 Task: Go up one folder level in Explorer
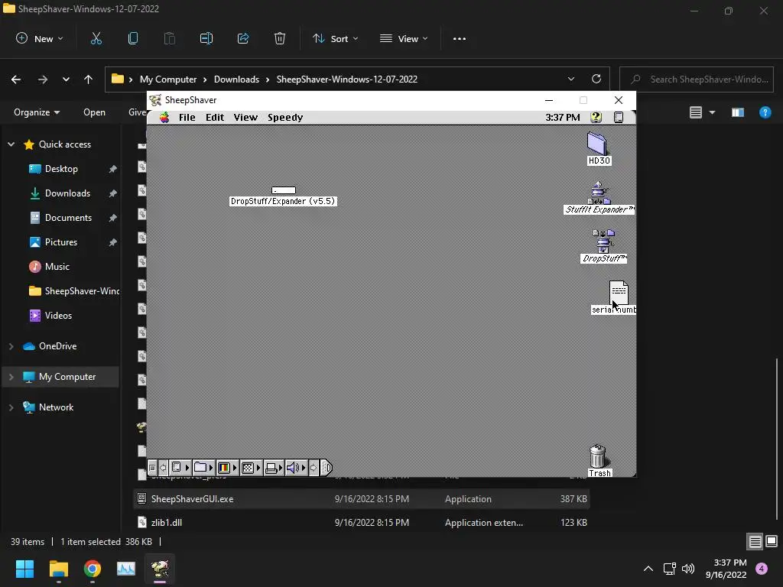(x=89, y=79)
